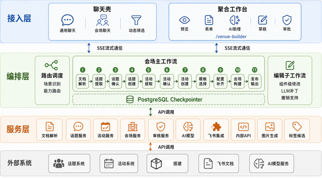Click the 通用聊天 speech bubble icon

point(67,20)
